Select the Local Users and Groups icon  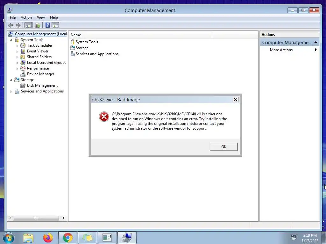[x=23, y=63]
